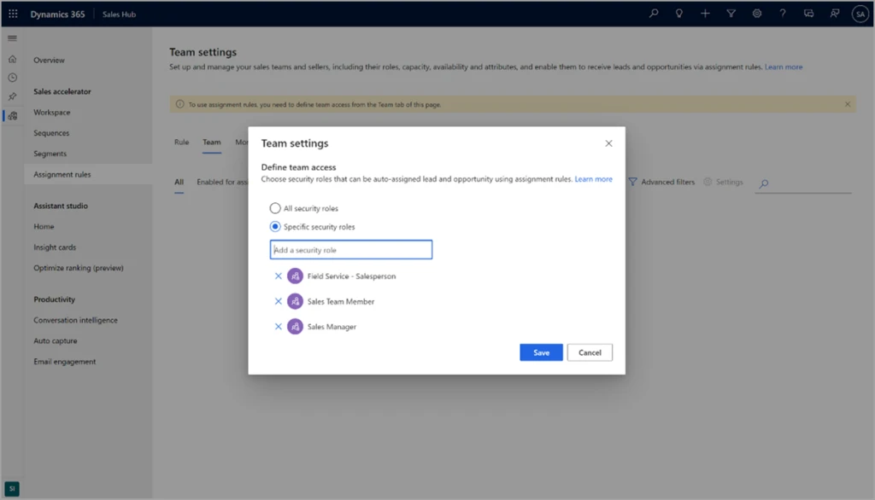Click the SA account avatar menu
Screen dimensions: 875x500
coord(861,14)
